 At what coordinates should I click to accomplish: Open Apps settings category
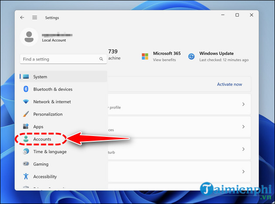(38, 126)
